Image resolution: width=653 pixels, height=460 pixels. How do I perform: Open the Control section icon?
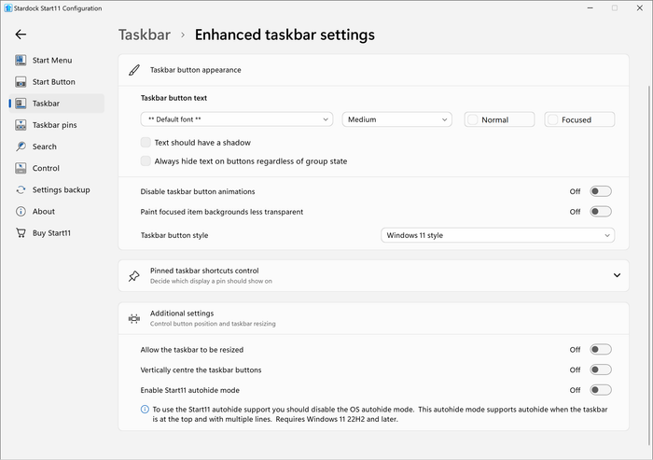[21, 168]
